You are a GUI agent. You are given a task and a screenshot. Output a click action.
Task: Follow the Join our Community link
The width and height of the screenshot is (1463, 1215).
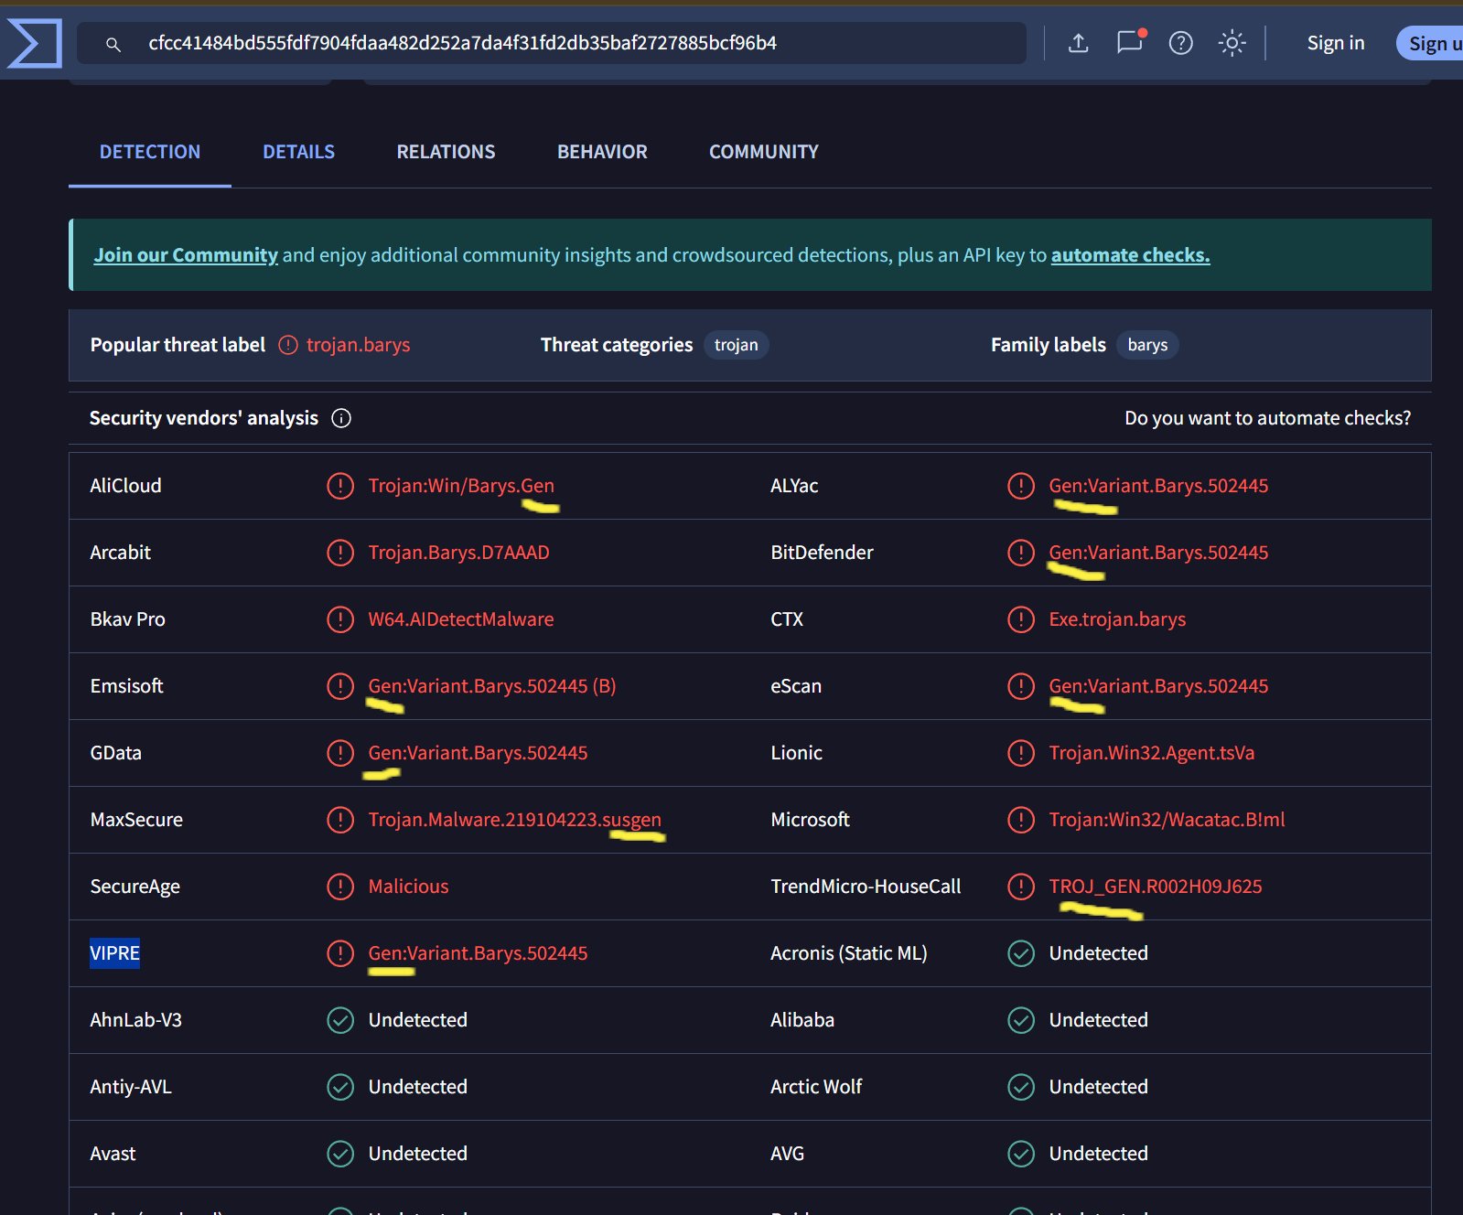(186, 255)
